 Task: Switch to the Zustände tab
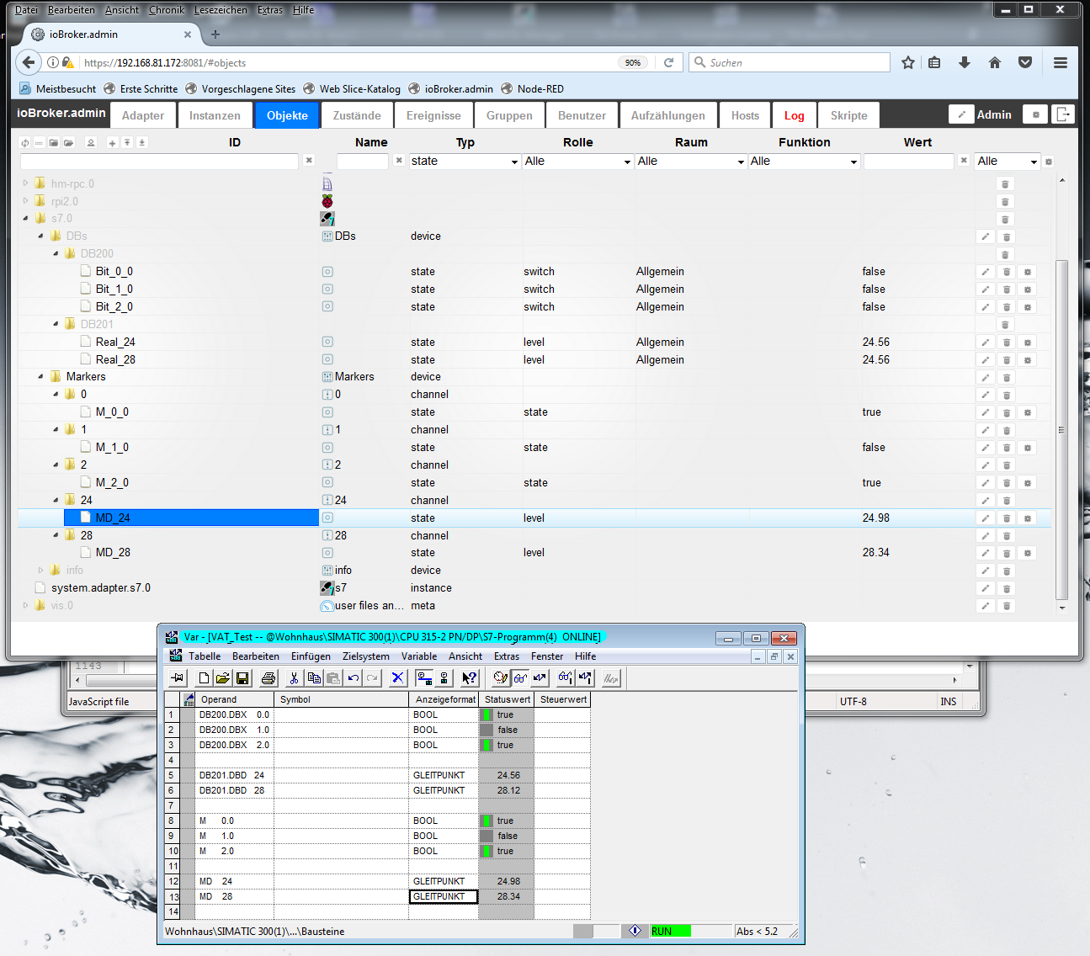coord(357,115)
